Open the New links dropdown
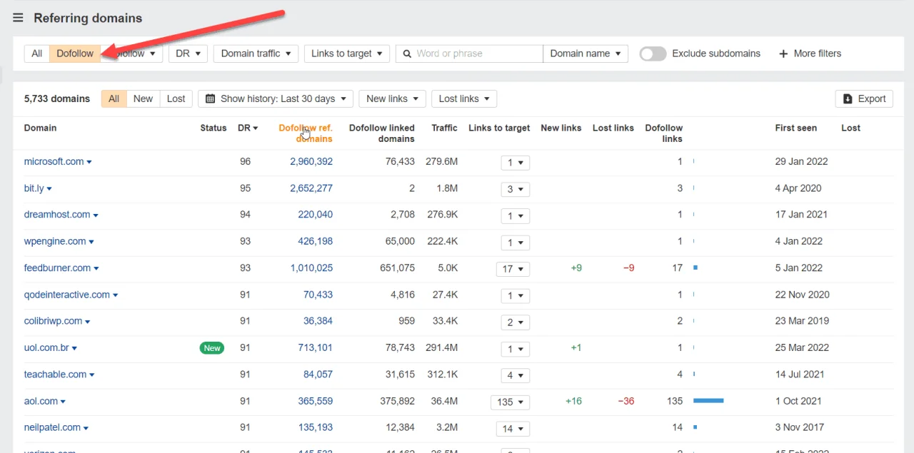This screenshot has width=914, height=453. point(391,98)
